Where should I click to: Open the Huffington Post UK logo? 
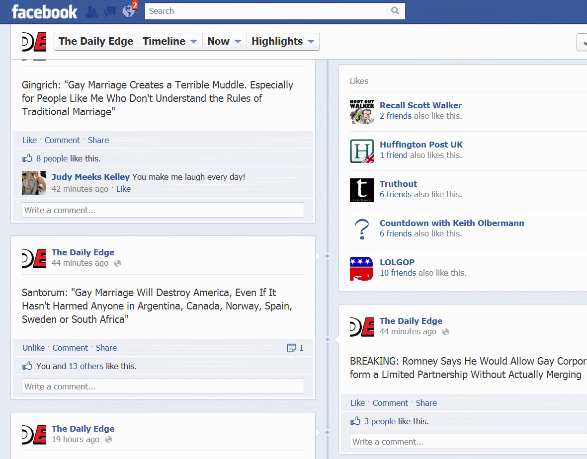361,151
